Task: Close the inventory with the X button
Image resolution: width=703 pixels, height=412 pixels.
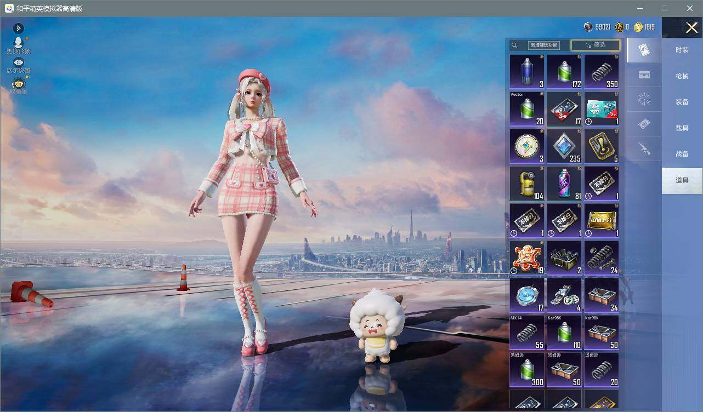Action: tap(691, 27)
